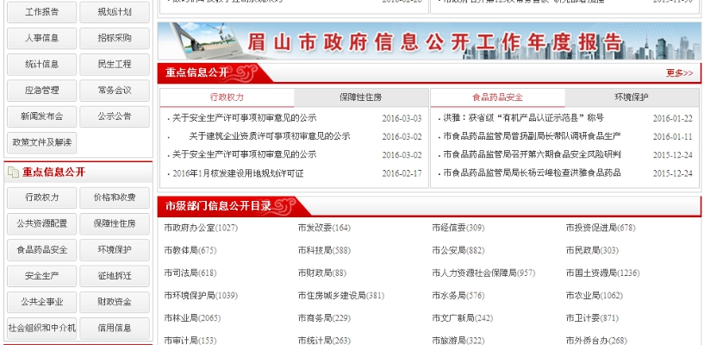Open 市水务局(576) directory link
The image size is (704, 345).
point(458,296)
